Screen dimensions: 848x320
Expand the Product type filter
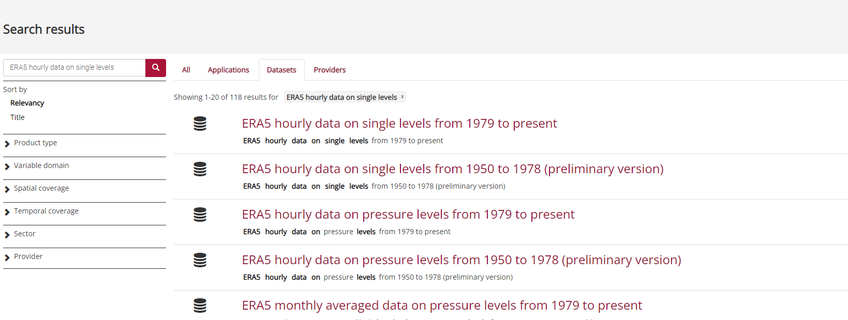pos(35,143)
